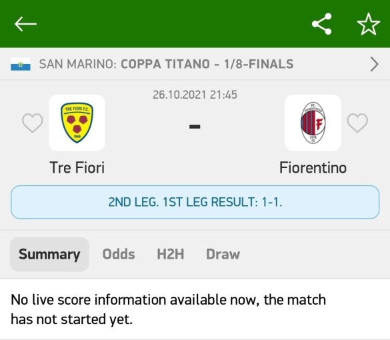
Task: Toggle the star favorite match icon
Action: pos(369,24)
